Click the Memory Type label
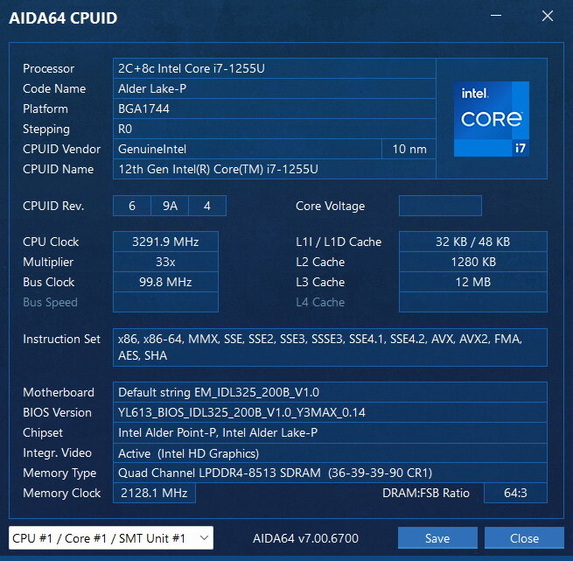 59,473
